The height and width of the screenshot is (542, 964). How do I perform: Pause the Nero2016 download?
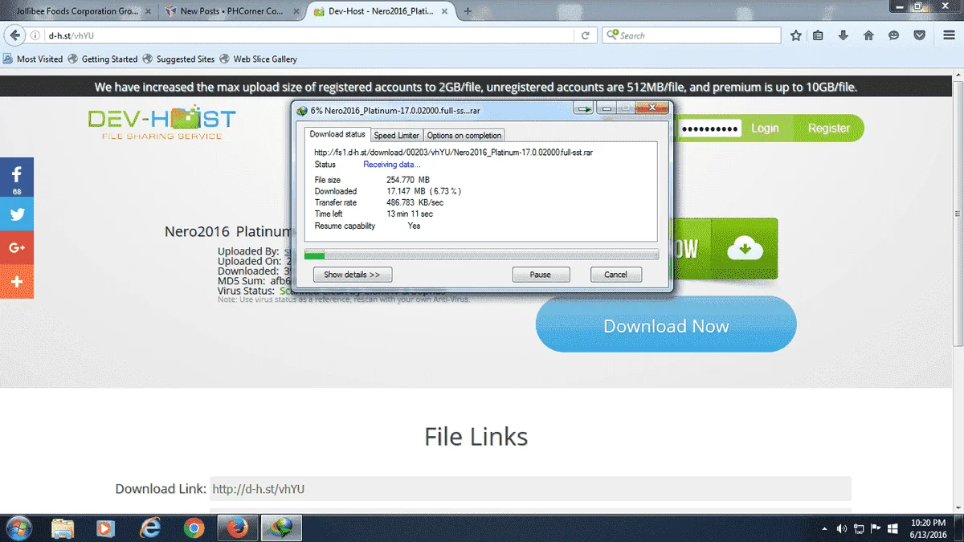click(x=541, y=275)
